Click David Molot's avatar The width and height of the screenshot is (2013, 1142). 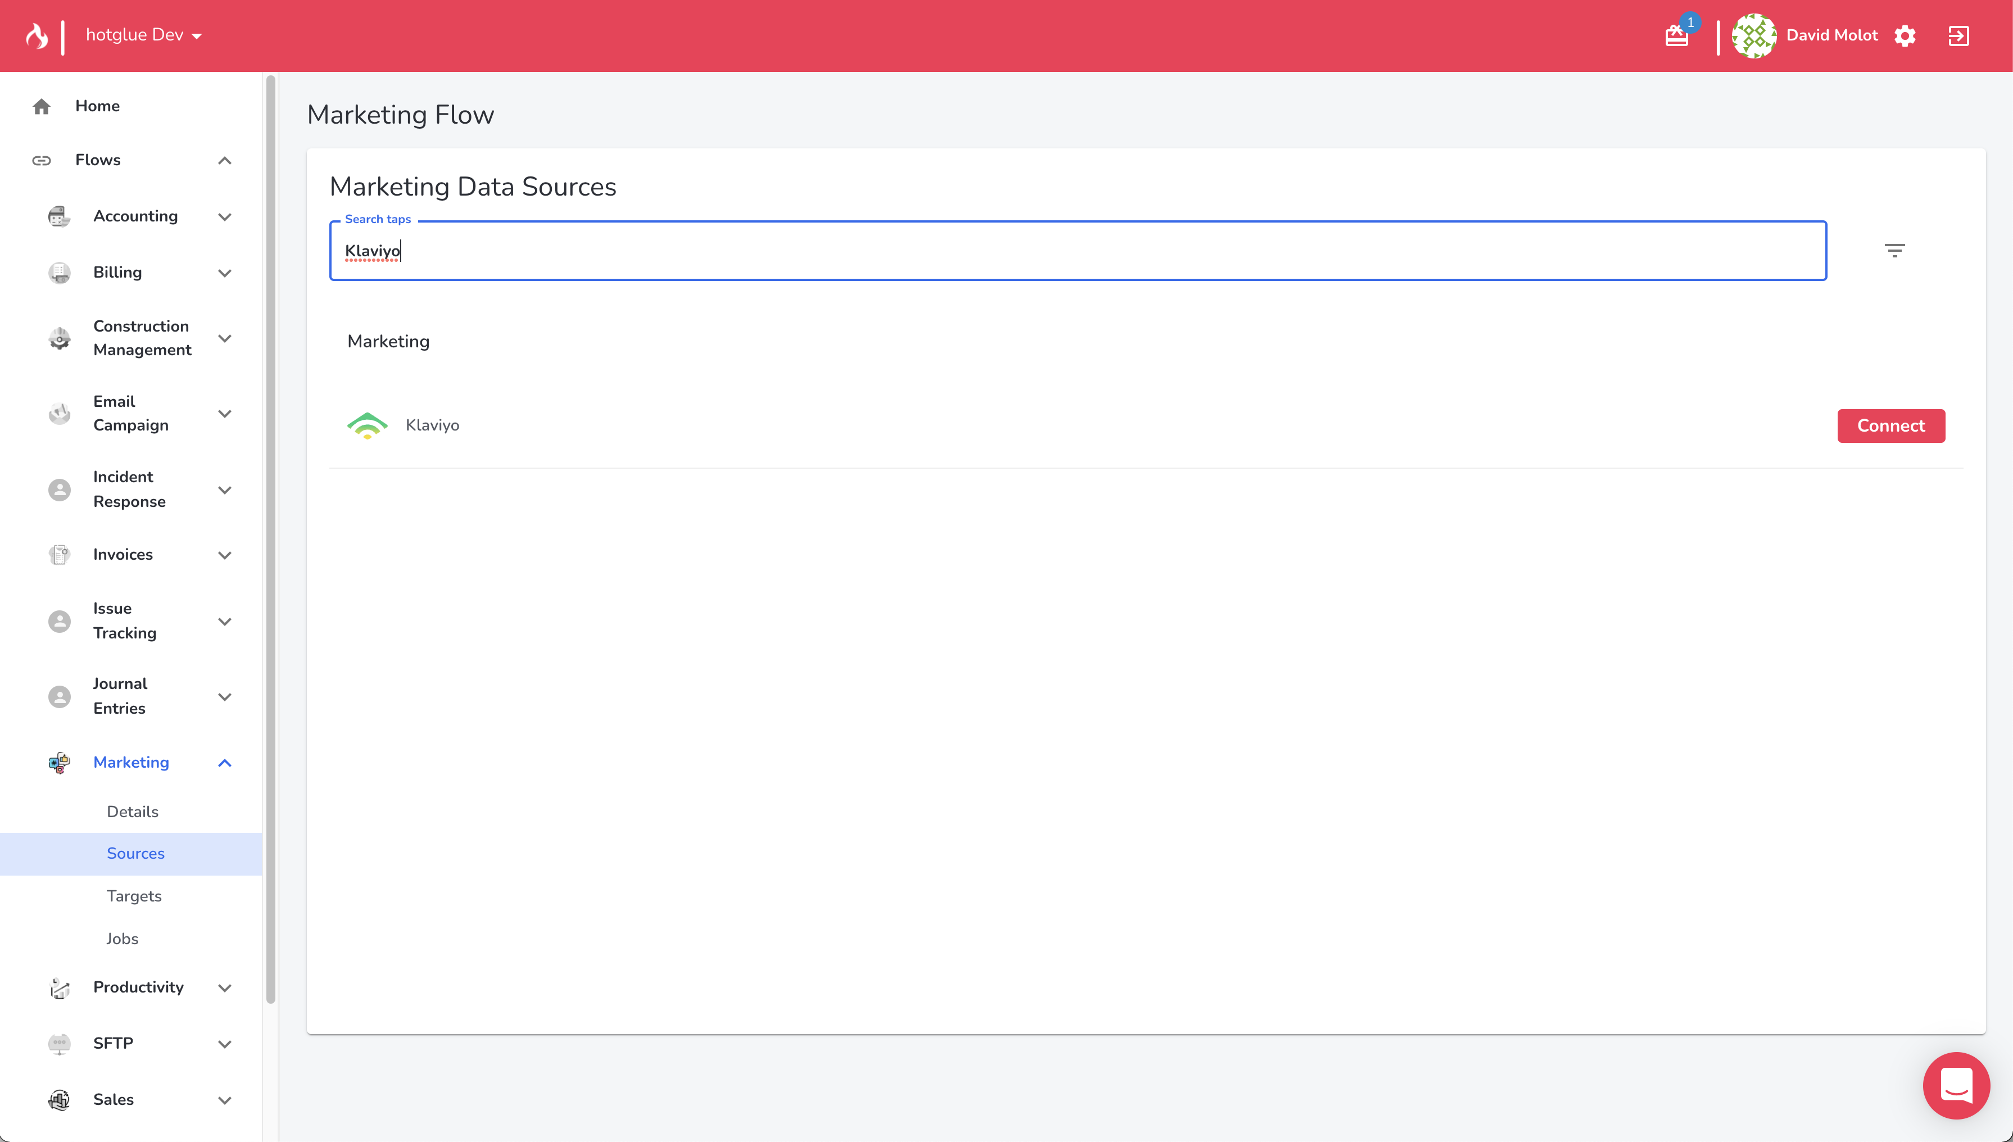(x=1753, y=35)
